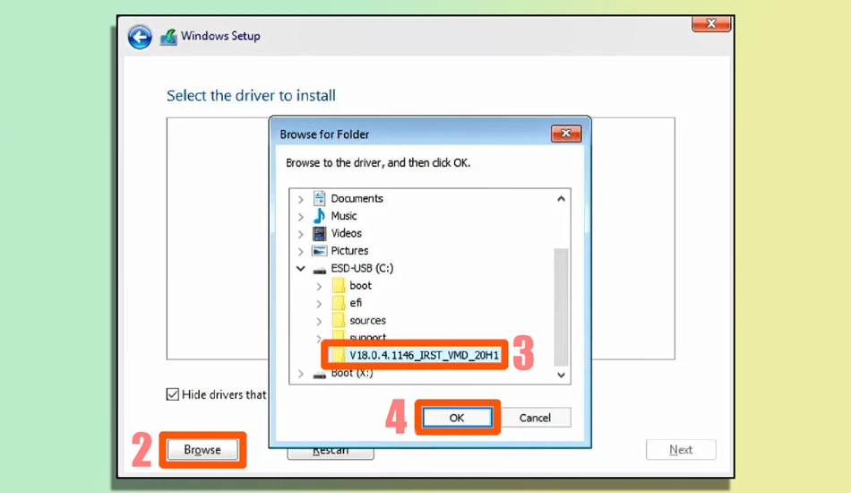Select the Music note icon
The height and width of the screenshot is (493, 851).
click(319, 215)
